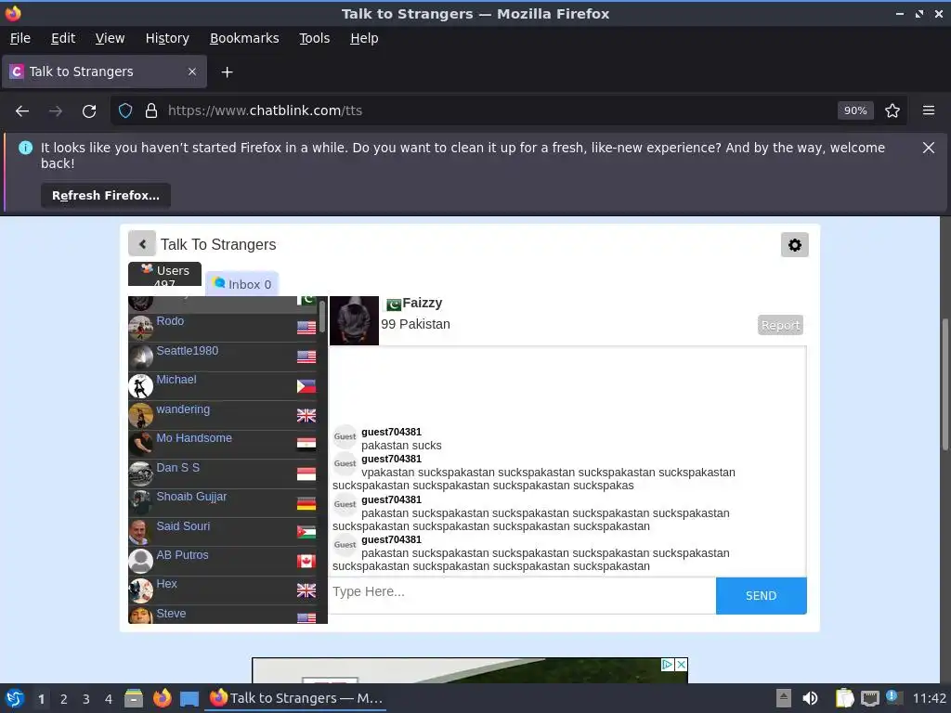Switch to workspace 4 in taskbar
The image size is (951, 713).
[x=109, y=699]
